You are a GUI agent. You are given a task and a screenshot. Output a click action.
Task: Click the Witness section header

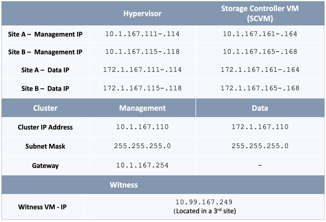[124, 185]
